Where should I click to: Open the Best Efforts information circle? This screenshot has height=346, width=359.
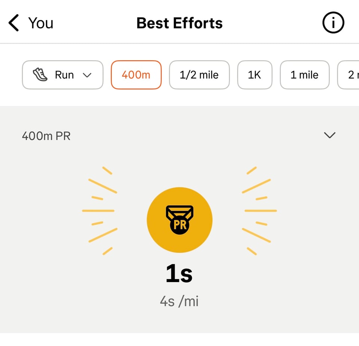[333, 22]
